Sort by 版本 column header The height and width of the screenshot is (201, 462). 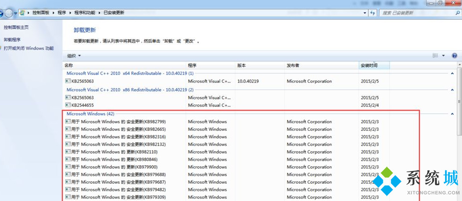[260, 66]
